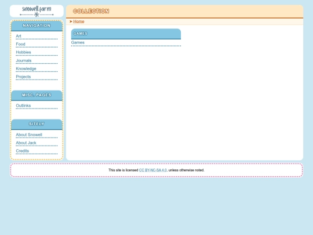Click the Navigation sidebar heading
The image size is (313, 235).
37,26
